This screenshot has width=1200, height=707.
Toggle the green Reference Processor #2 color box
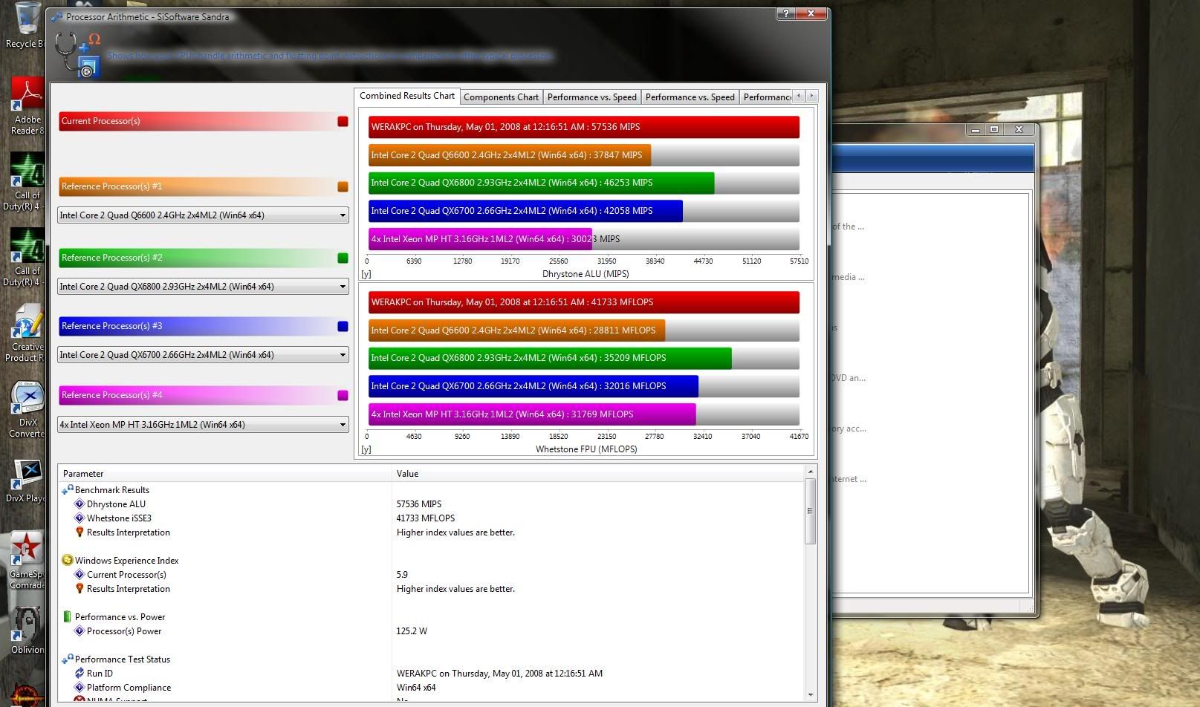(x=343, y=258)
